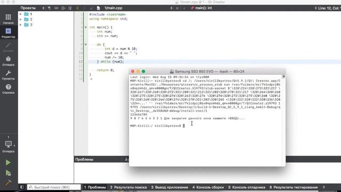Click the split project pane icon

pos(63,8)
